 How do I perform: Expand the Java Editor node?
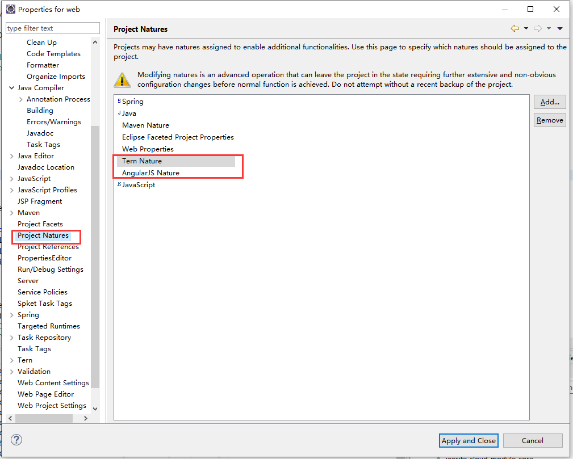click(x=12, y=156)
